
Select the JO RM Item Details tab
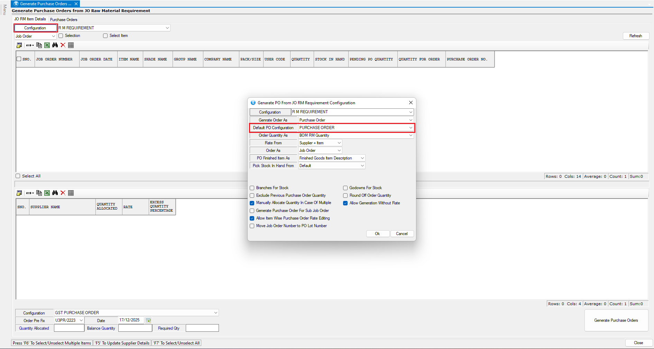click(x=30, y=19)
